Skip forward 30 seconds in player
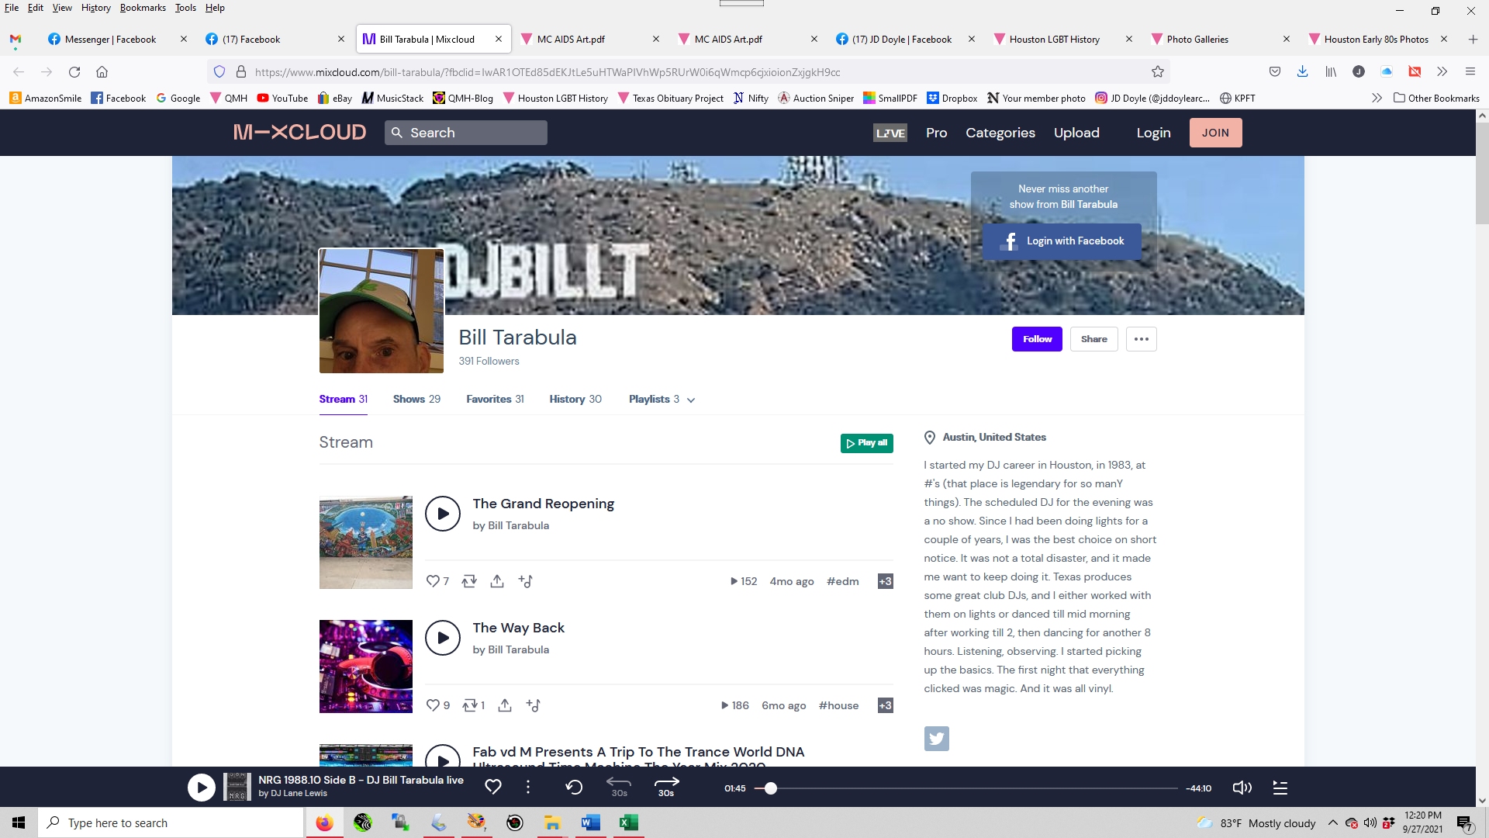 [x=666, y=787]
